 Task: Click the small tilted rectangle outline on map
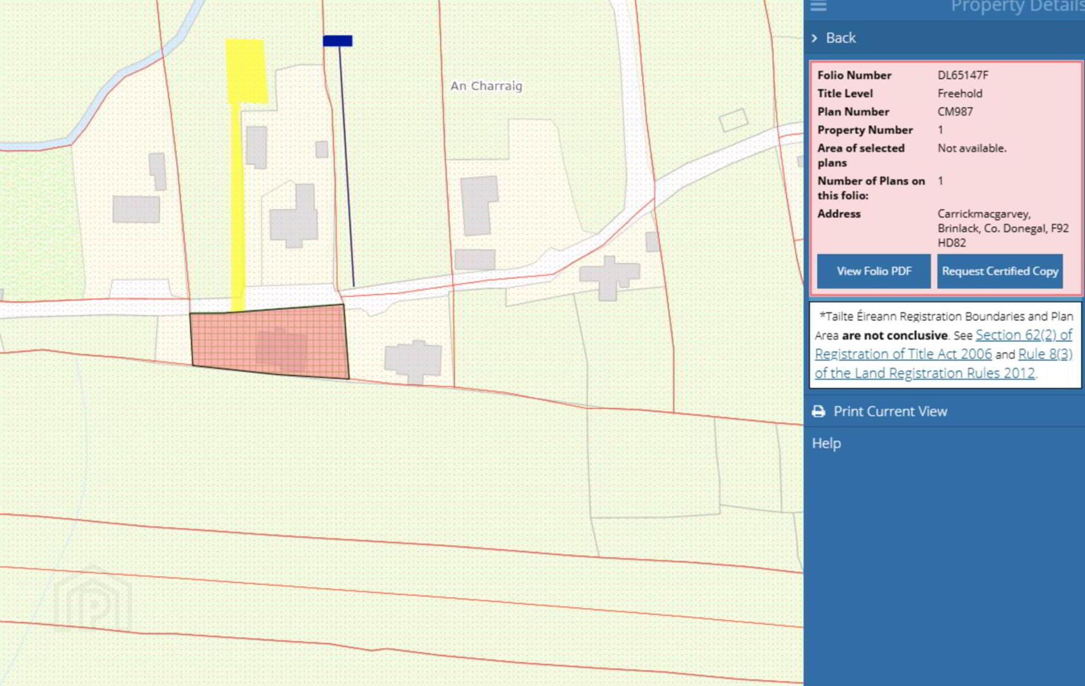[x=733, y=119]
